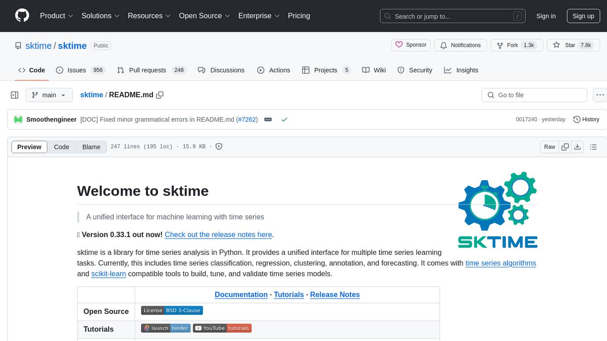Open the Actions tab

tap(274, 70)
